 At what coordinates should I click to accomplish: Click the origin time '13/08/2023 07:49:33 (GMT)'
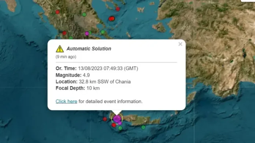[108, 69]
